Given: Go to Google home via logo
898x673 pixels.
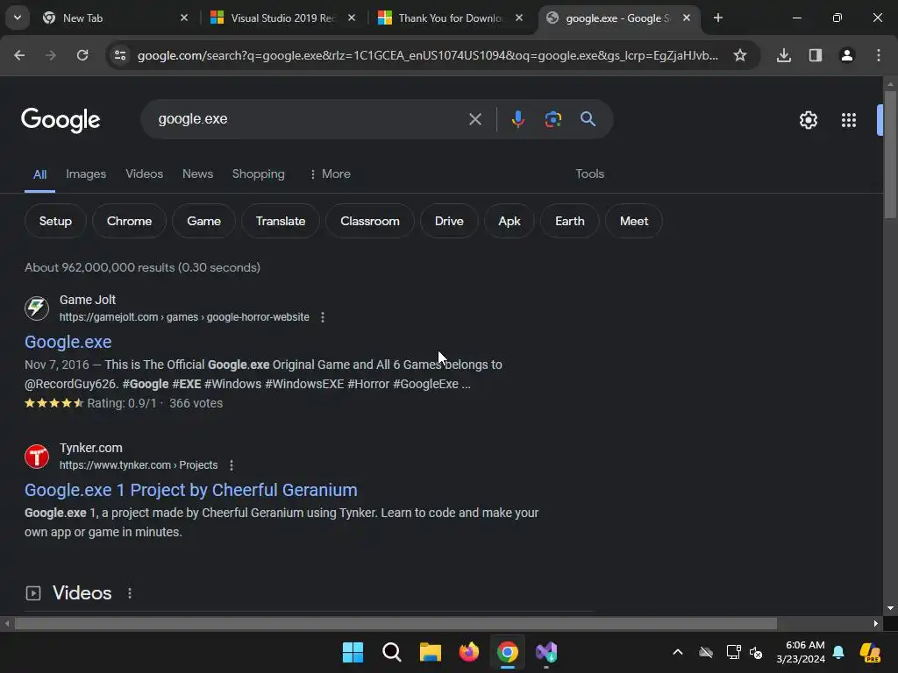Looking at the screenshot, I should [61, 119].
